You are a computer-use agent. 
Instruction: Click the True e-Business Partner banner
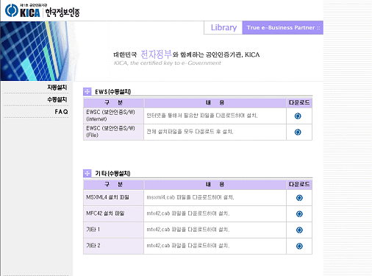pos(283,27)
